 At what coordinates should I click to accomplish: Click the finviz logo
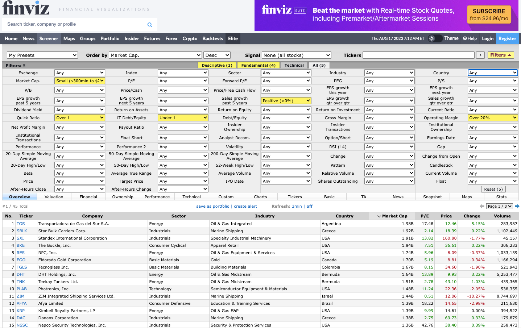26,8
